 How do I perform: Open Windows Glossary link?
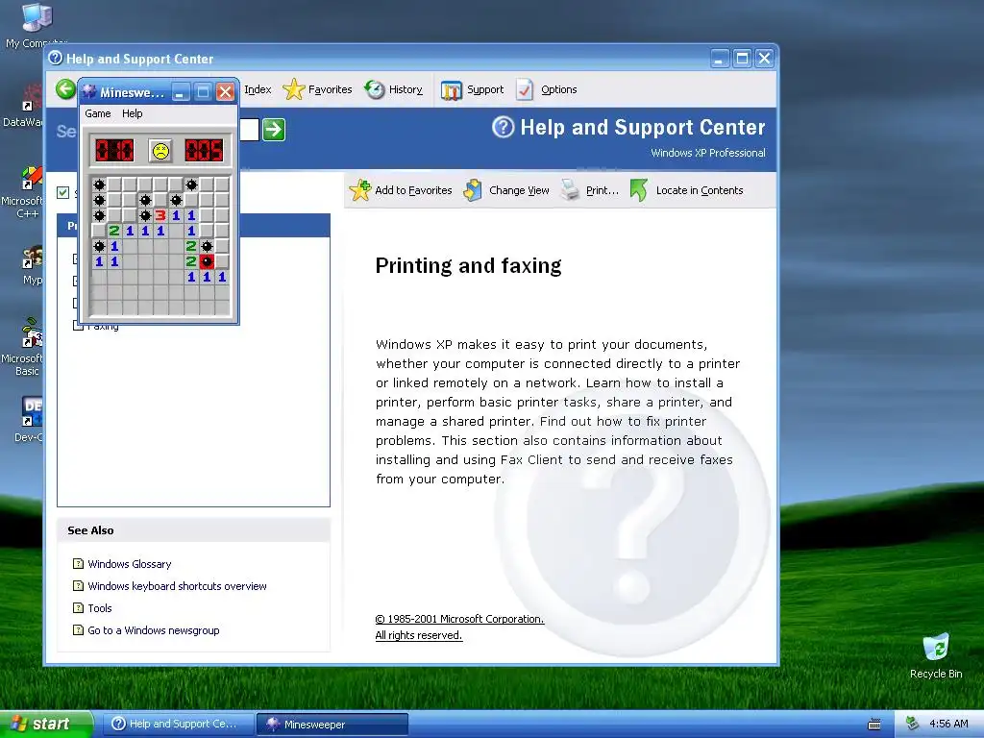tap(130, 564)
